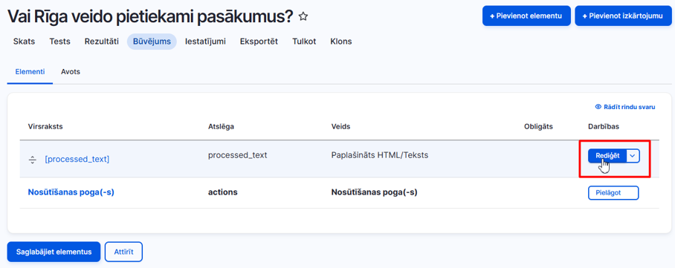This screenshot has height=268, width=675.
Task: Open the Tulkot tab
Action: click(x=304, y=42)
